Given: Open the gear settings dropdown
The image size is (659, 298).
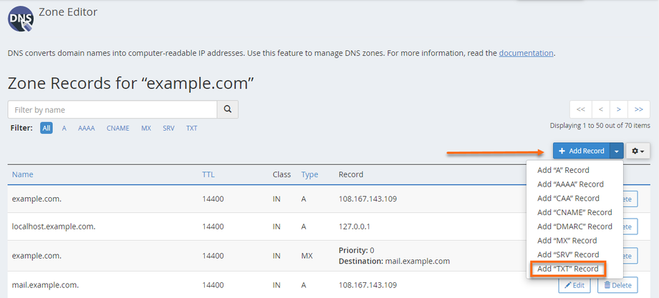Looking at the screenshot, I should (638, 151).
